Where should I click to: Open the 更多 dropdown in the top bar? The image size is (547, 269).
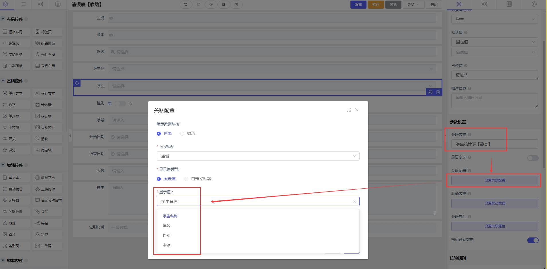pyautogui.click(x=413, y=5)
